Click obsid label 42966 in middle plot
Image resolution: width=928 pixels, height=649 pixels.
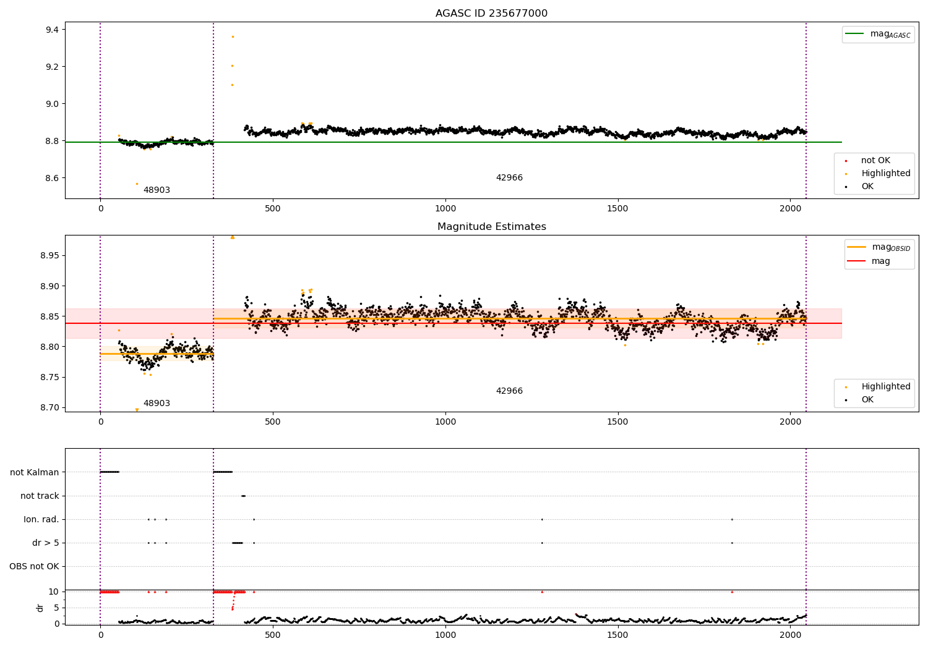point(509,391)
